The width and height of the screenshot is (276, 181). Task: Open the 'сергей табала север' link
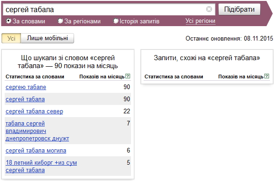coord(34,111)
